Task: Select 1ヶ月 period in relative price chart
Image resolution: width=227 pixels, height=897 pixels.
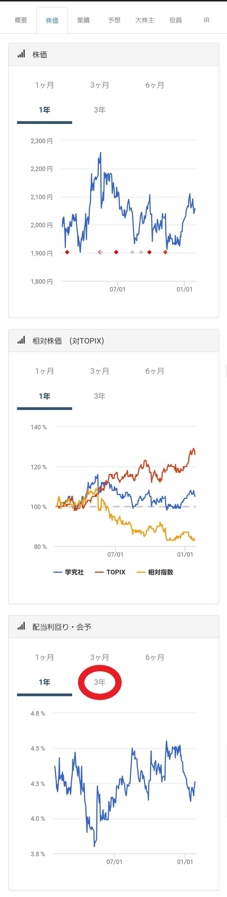Action: click(44, 371)
